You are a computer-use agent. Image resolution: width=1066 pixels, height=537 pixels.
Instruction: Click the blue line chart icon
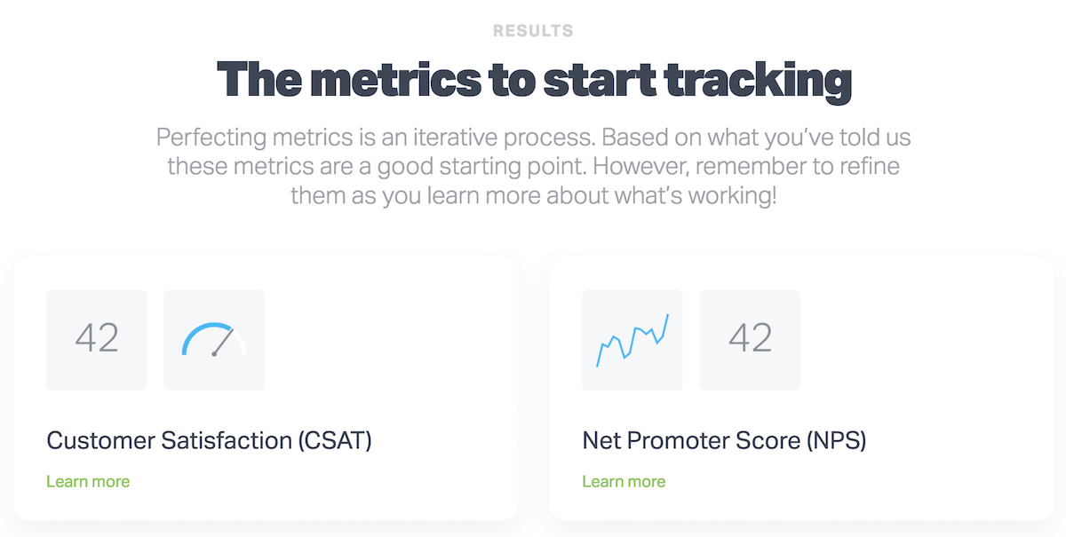pos(632,340)
